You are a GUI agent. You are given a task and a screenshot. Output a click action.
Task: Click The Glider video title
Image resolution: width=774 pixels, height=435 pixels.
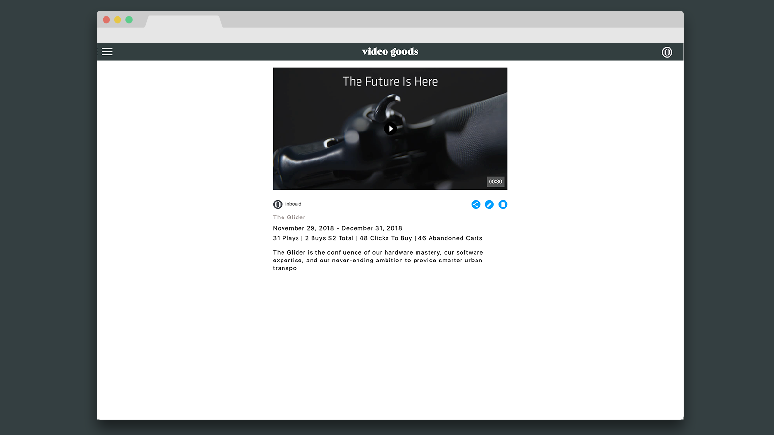pos(289,217)
